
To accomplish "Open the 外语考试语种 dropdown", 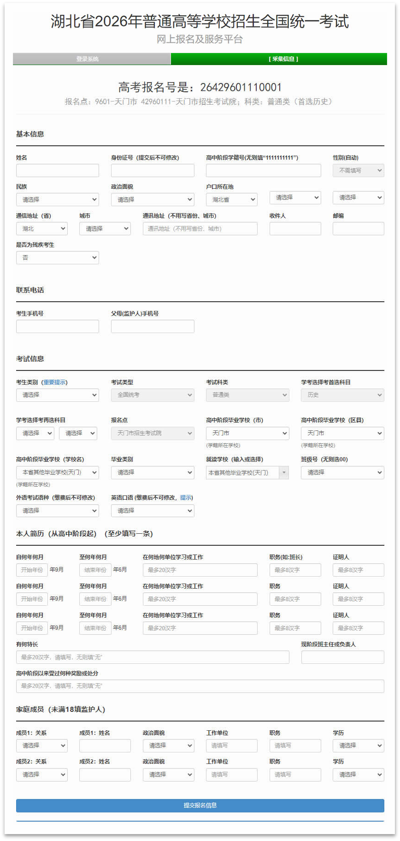I will click(57, 511).
